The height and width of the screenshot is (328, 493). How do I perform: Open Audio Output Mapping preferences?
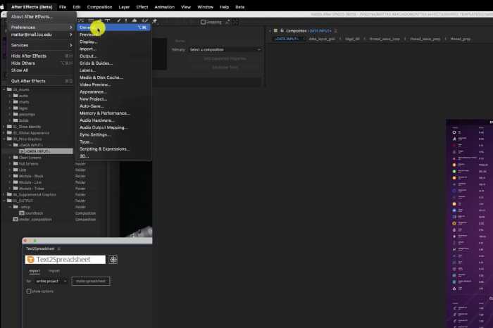pyautogui.click(x=114, y=127)
